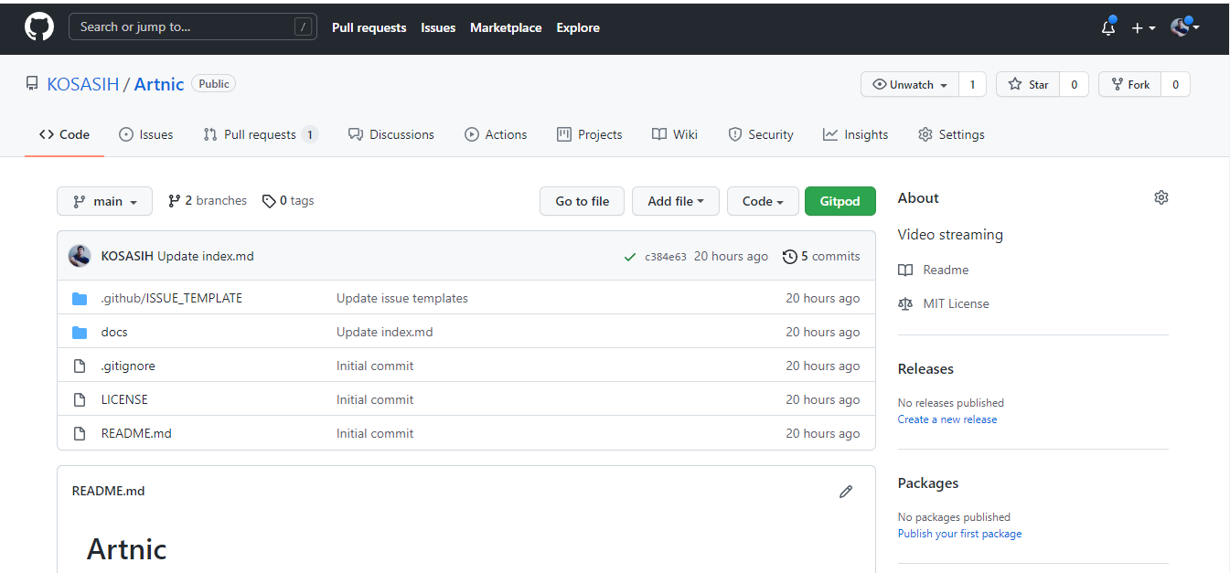Open the LICENSE file

point(124,399)
